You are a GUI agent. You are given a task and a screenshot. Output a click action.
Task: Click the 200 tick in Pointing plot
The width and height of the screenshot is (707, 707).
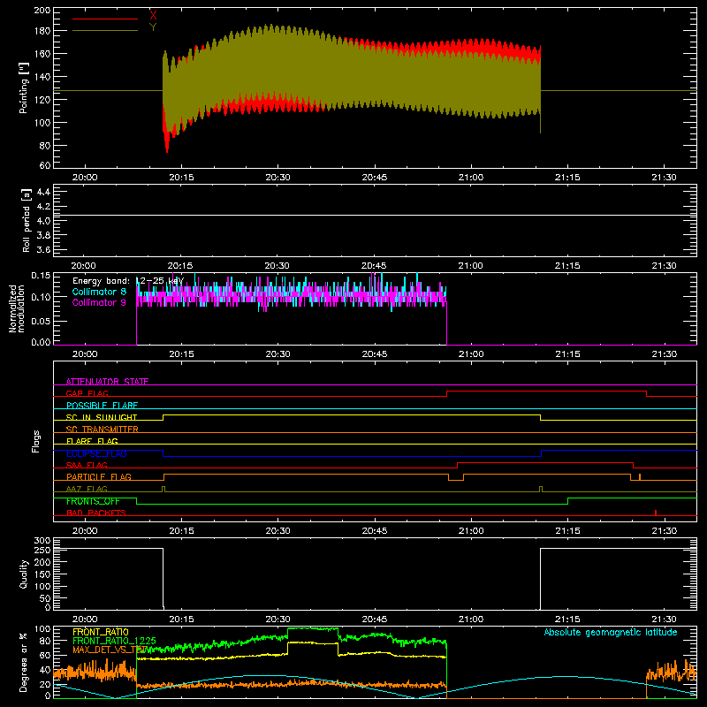42,10
